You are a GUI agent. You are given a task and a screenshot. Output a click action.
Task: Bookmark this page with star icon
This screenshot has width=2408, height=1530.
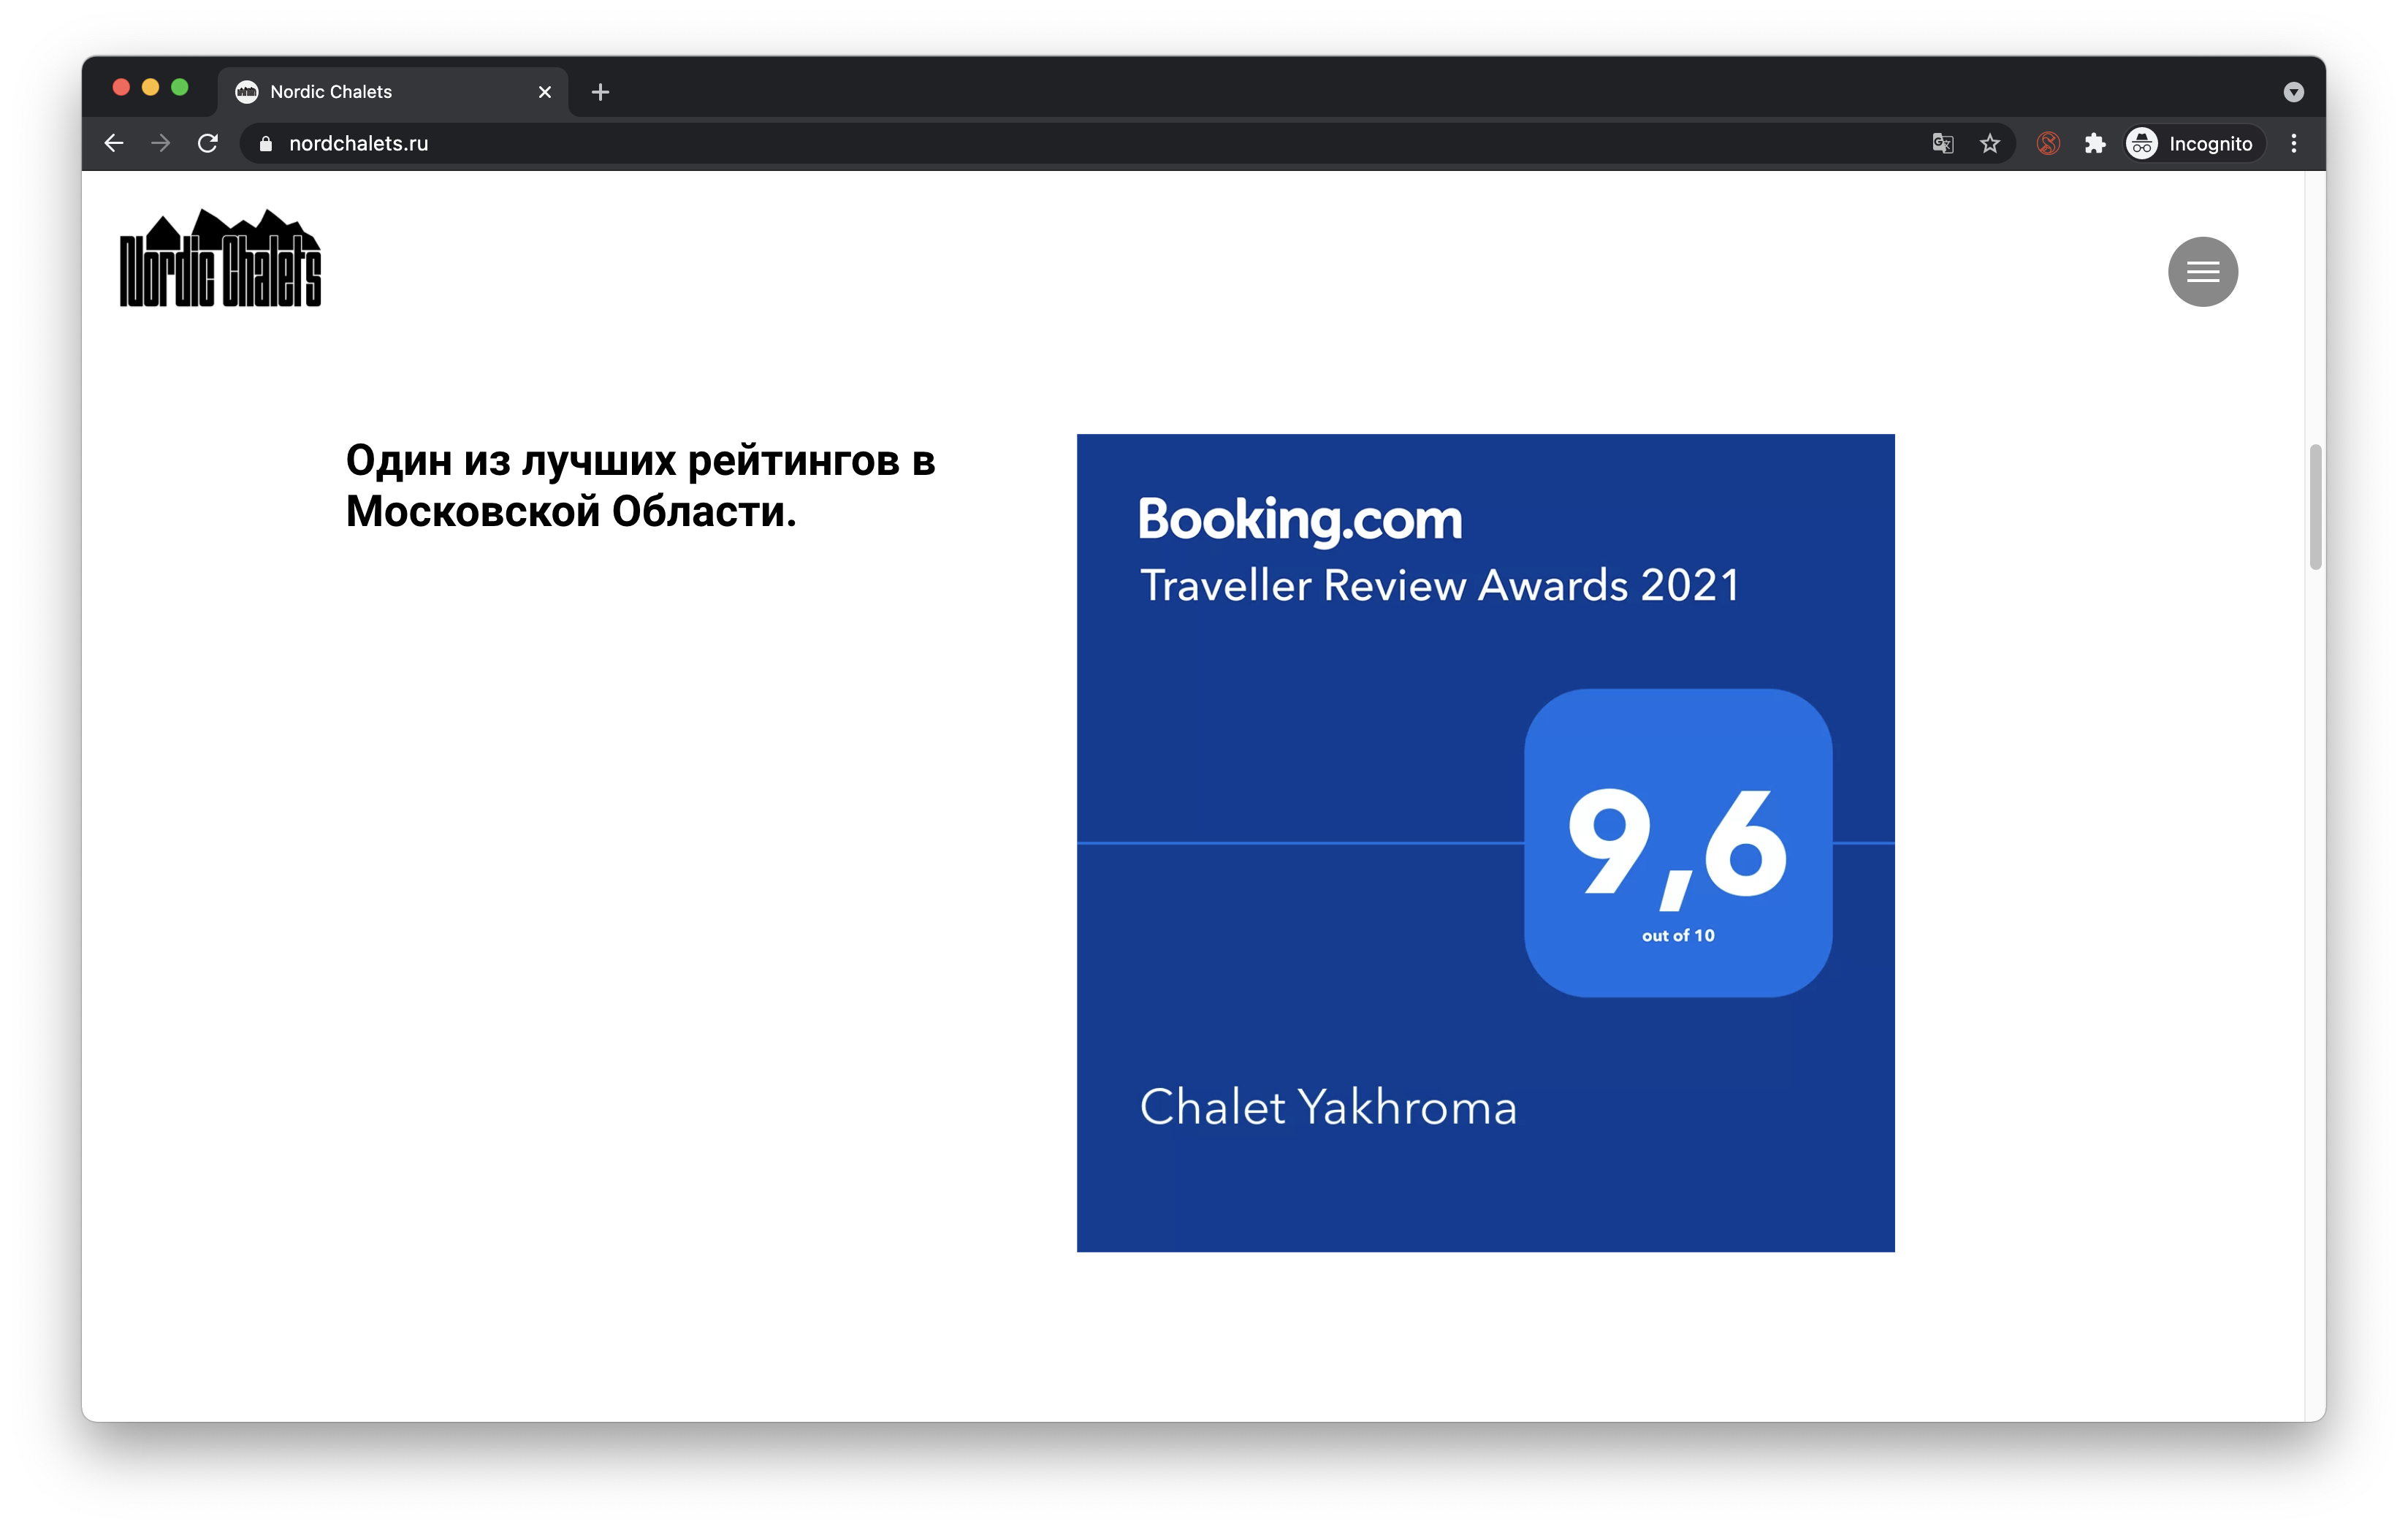coord(1990,143)
